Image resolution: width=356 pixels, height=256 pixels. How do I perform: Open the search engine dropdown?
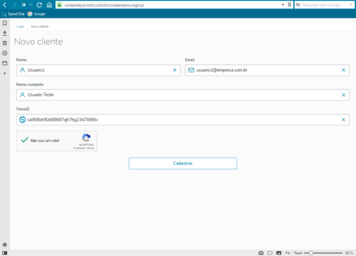pyautogui.click(x=298, y=5)
